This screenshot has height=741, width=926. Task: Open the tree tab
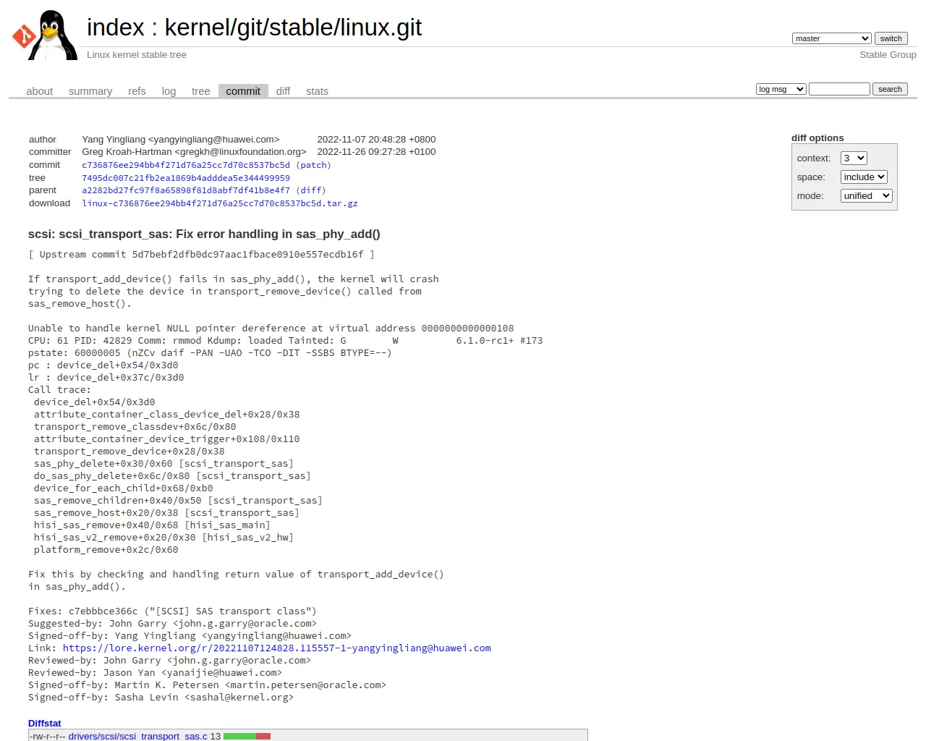tap(200, 91)
